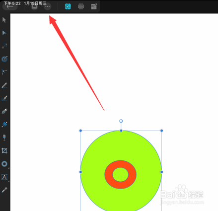Image resolution: width=218 pixels, height=211 pixels.
Task: Switch to the Export persona
Action: tap(94, 6)
